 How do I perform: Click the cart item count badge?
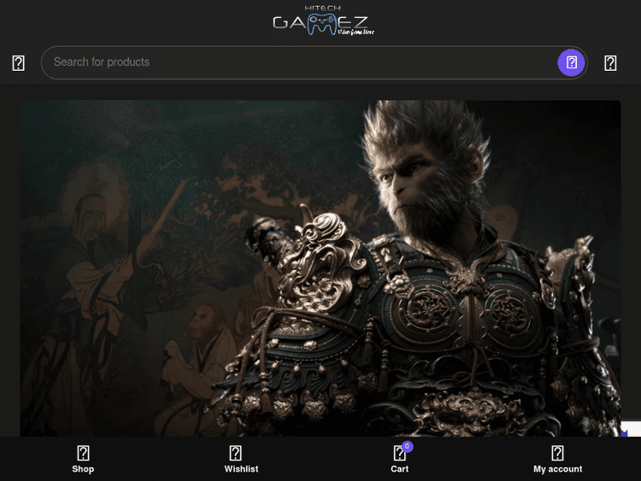407,446
